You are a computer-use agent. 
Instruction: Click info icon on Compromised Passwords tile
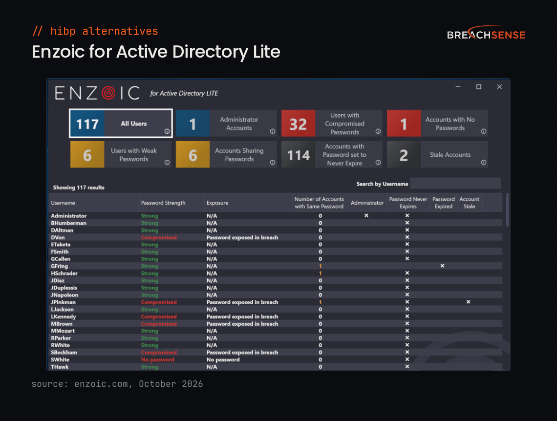tap(378, 131)
